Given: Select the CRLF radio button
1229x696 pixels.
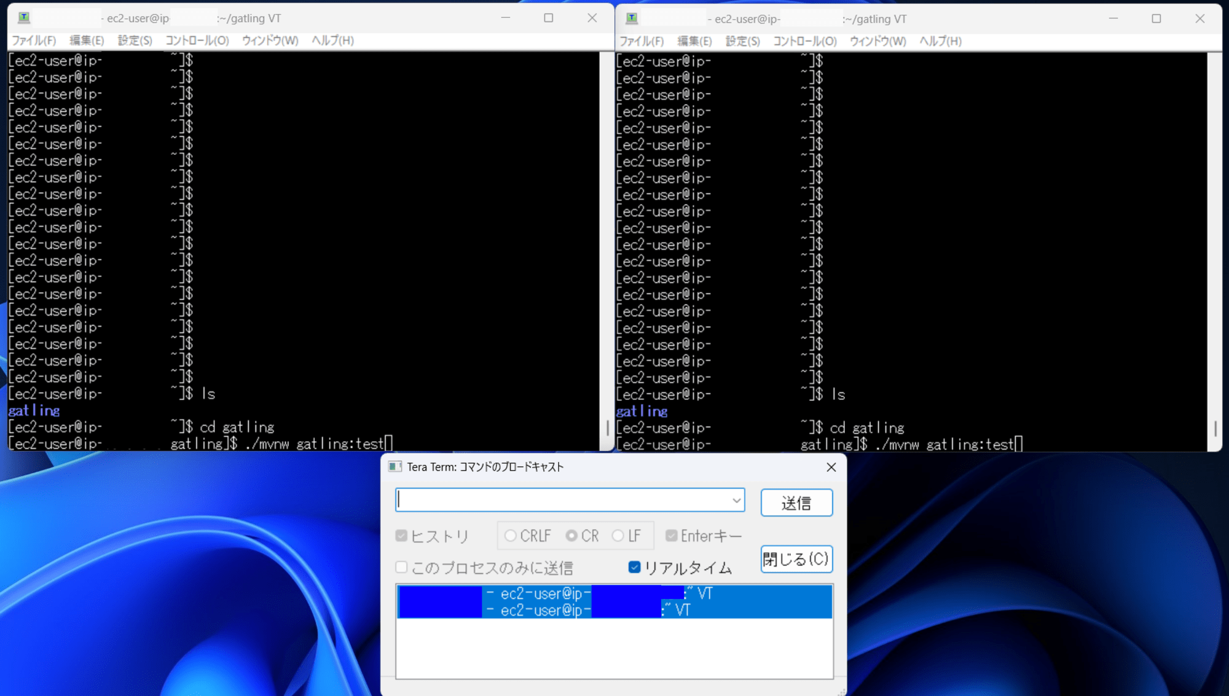Looking at the screenshot, I should 510,536.
